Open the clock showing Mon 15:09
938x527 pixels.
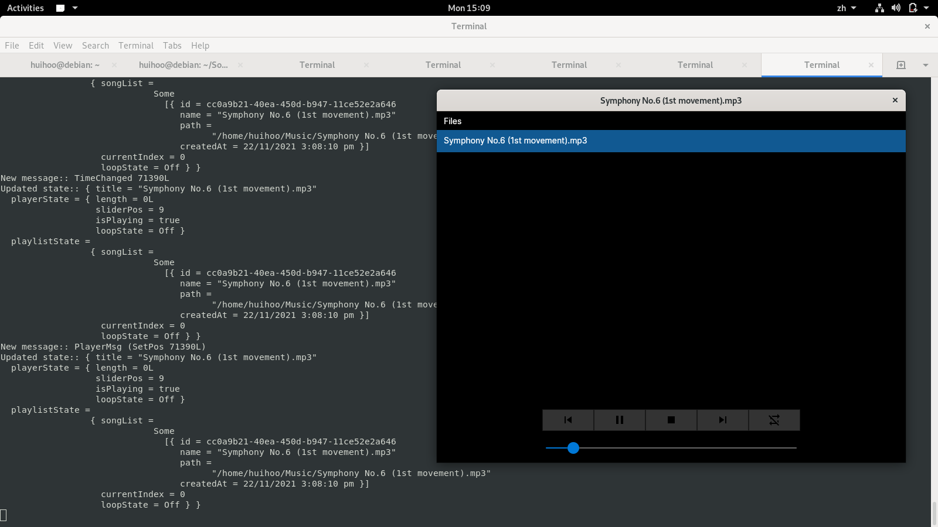tap(468, 8)
